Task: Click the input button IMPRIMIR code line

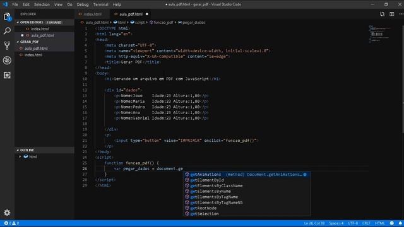Action: (186, 141)
